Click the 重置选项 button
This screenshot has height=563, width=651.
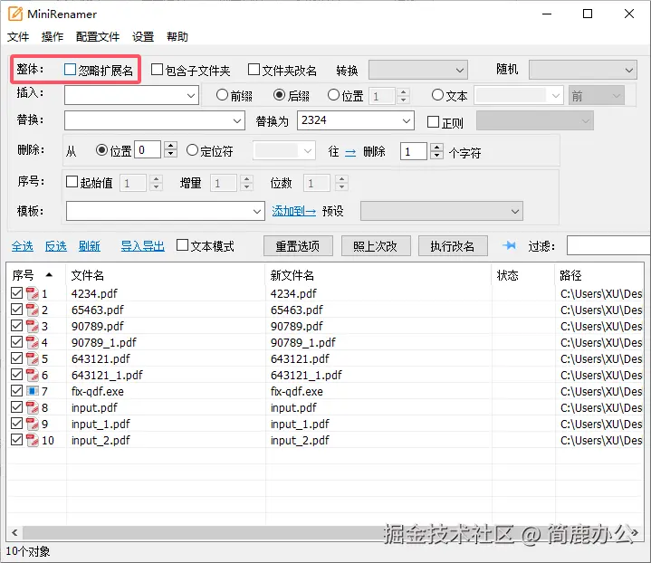click(298, 246)
